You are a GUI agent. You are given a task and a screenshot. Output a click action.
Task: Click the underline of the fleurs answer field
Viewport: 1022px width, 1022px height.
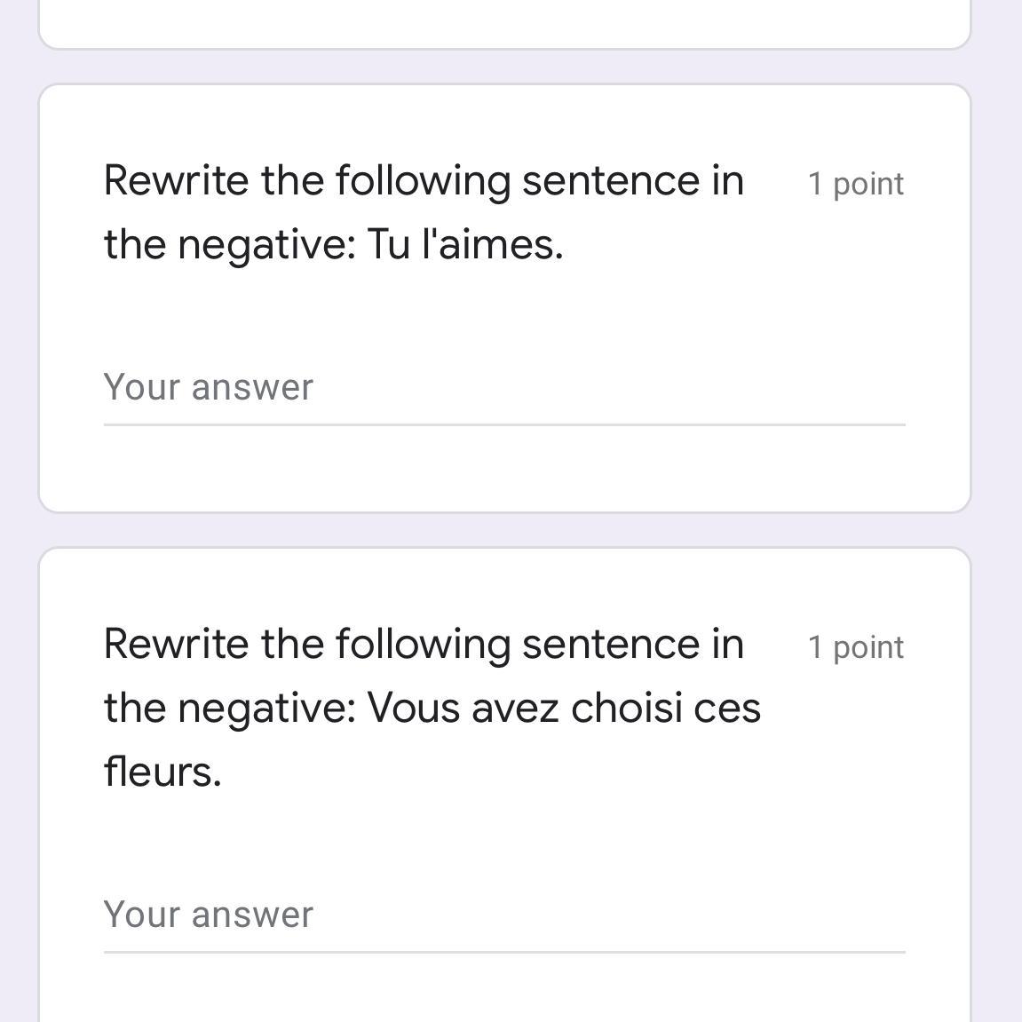click(x=503, y=953)
